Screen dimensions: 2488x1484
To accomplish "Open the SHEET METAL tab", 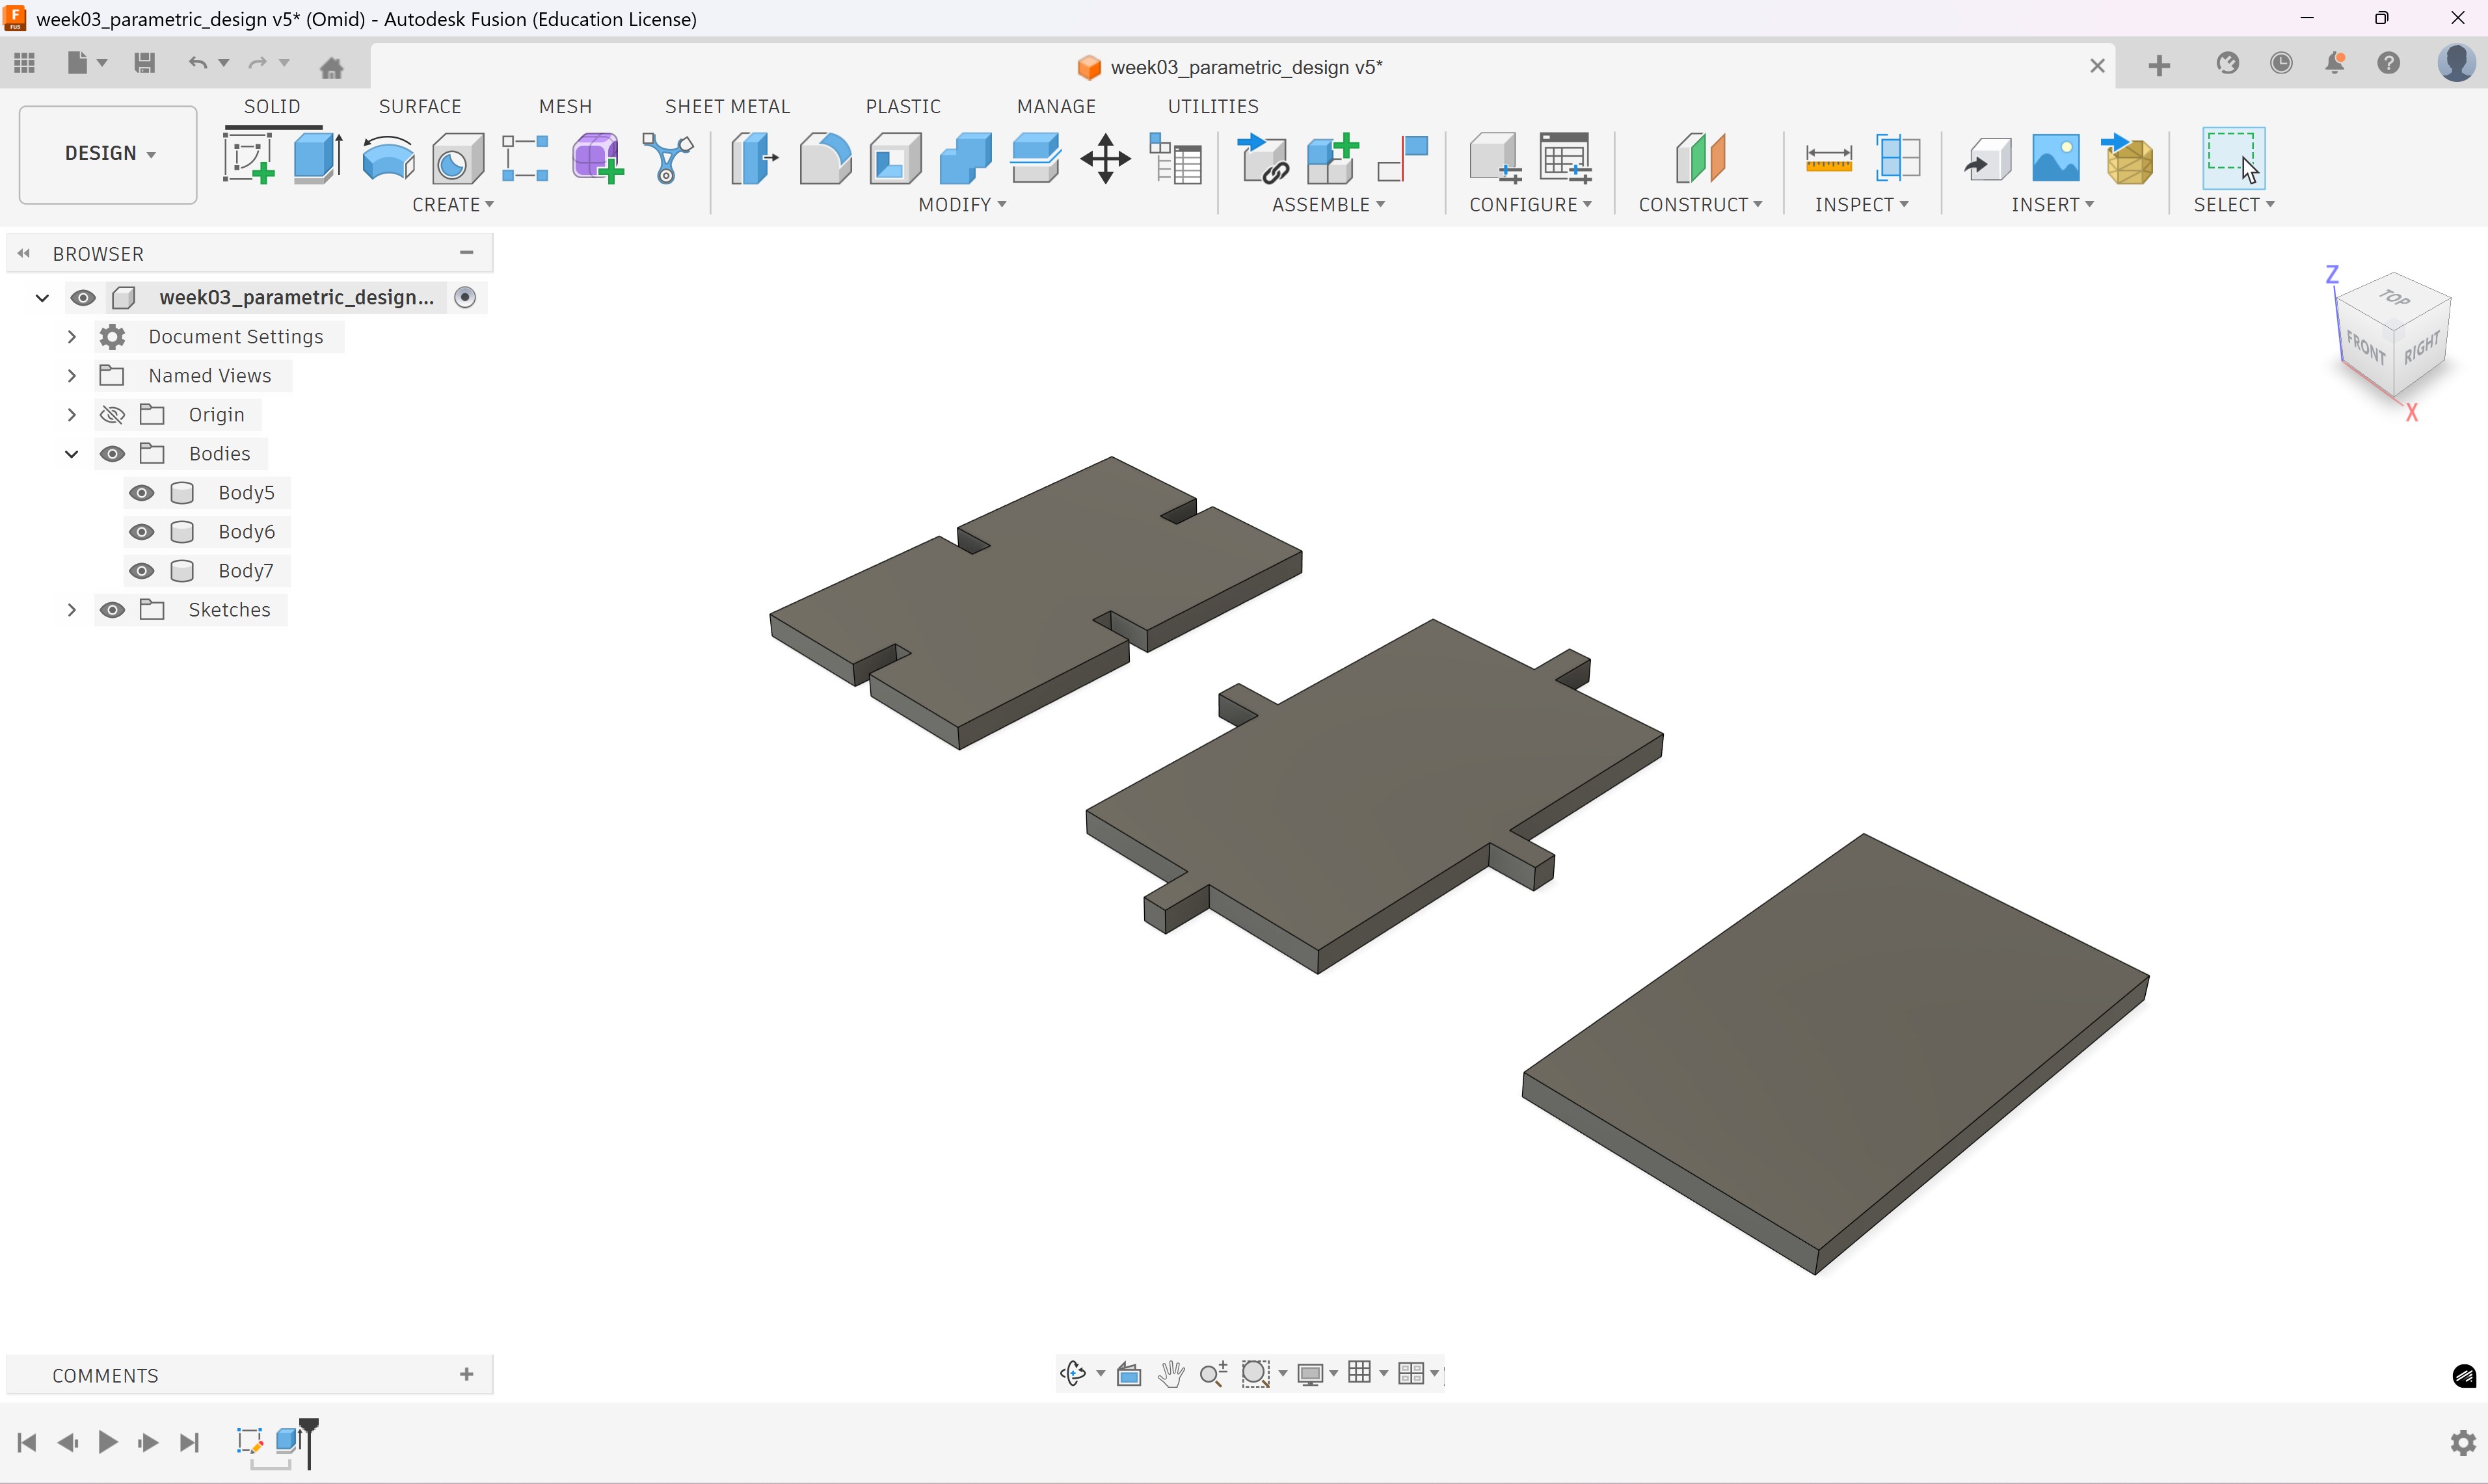I will point(727,106).
